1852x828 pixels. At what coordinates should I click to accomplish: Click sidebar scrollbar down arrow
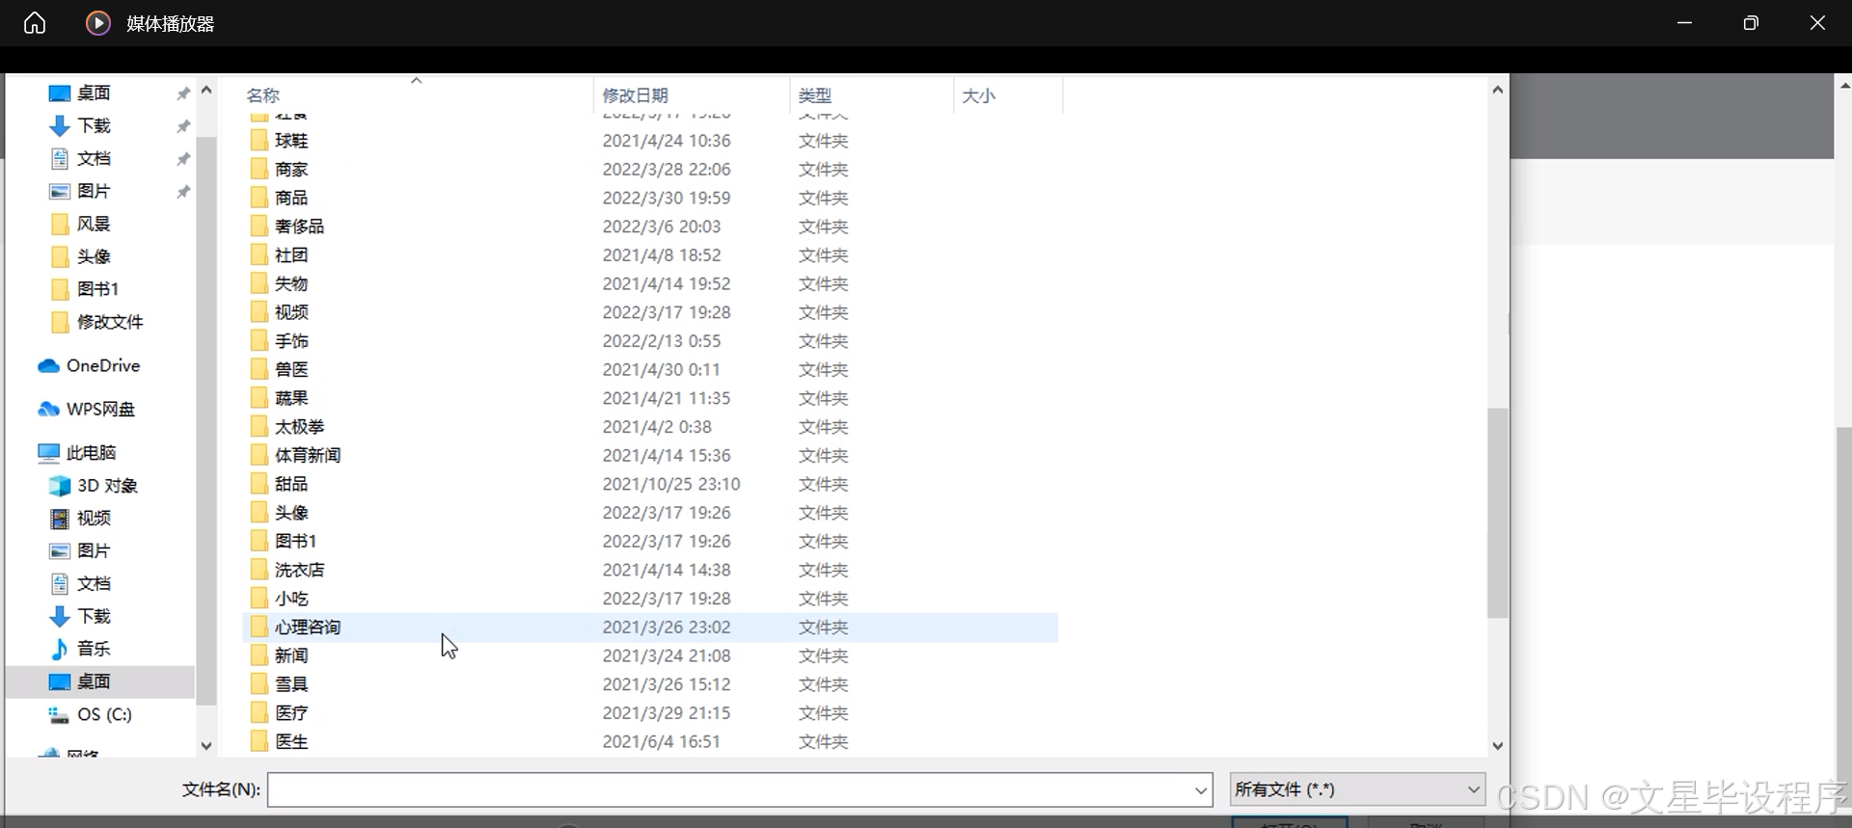tap(205, 745)
